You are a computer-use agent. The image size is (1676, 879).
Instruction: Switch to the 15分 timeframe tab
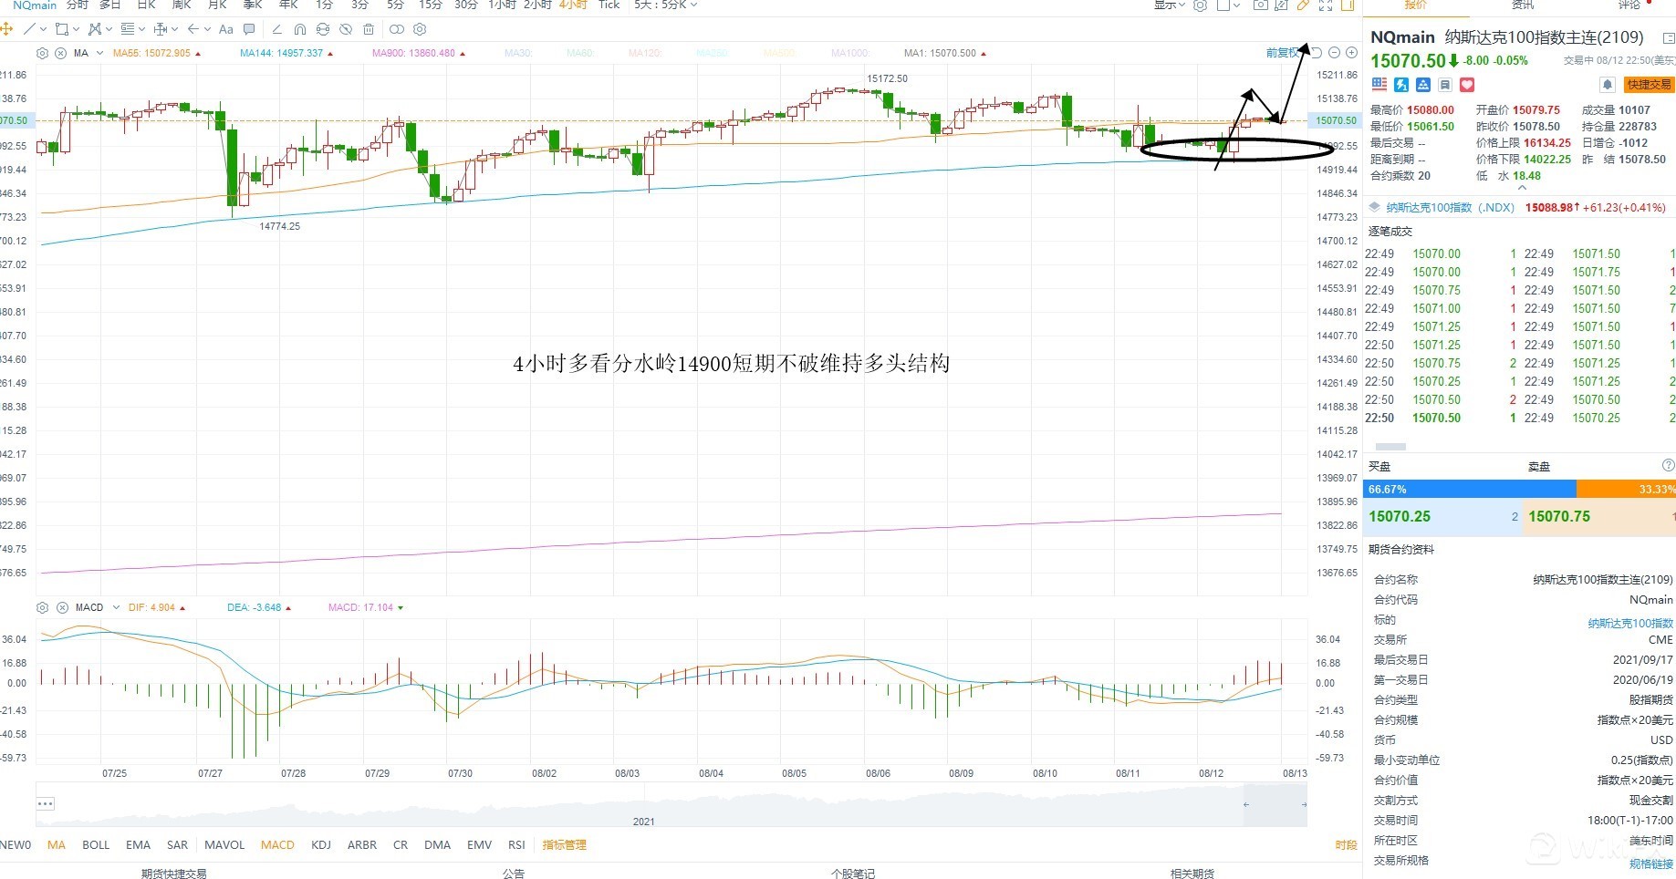[x=430, y=5]
